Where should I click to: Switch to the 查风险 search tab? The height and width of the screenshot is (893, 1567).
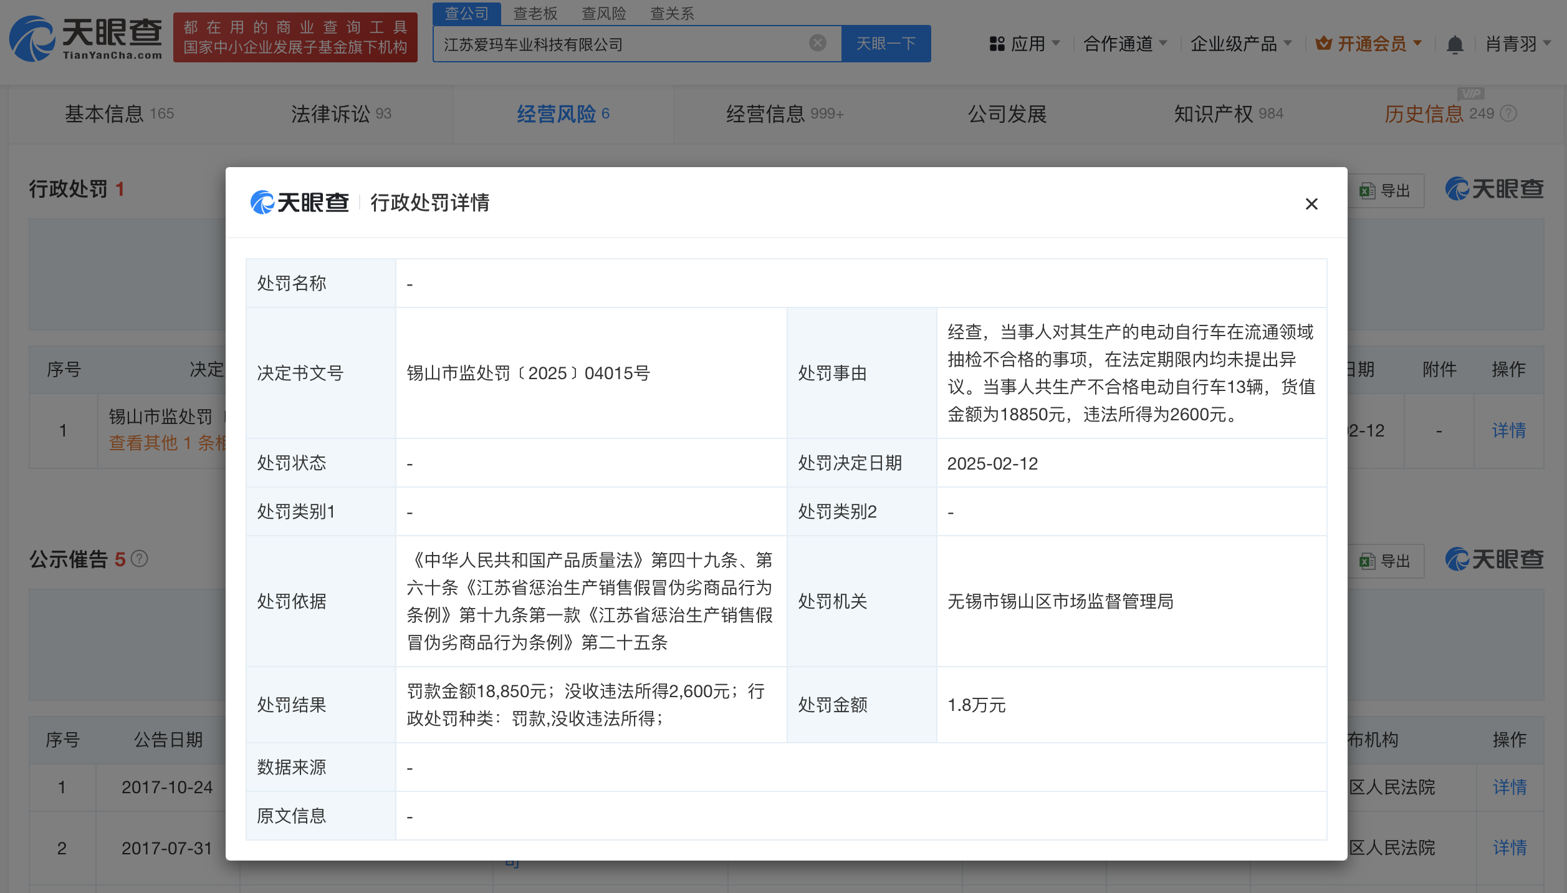[x=603, y=13]
